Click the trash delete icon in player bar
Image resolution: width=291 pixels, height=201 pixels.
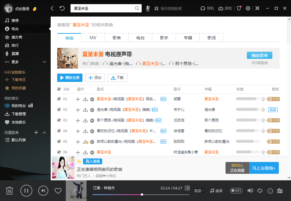[9, 191]
